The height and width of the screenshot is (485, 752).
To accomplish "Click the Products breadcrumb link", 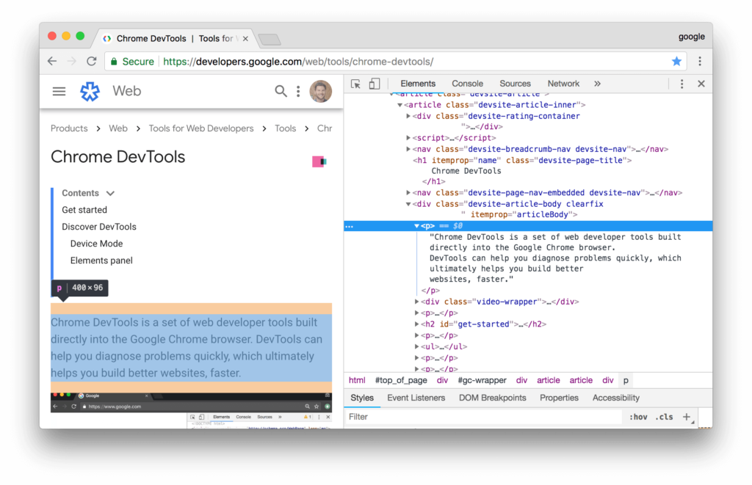I will [x=68, y=128].
